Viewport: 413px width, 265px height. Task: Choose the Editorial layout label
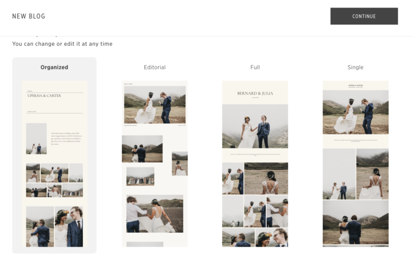tap(155, 67)
